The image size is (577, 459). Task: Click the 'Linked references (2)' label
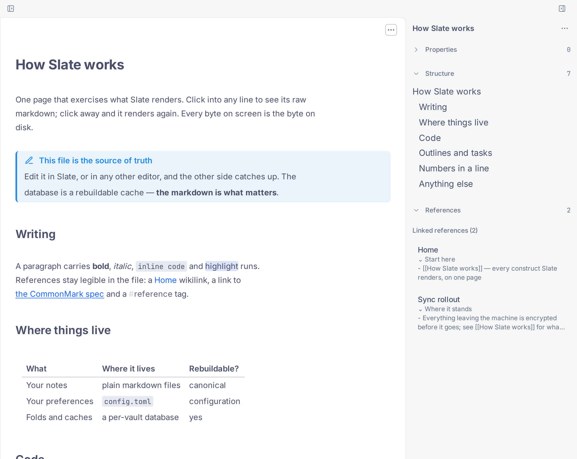(445, 231)
